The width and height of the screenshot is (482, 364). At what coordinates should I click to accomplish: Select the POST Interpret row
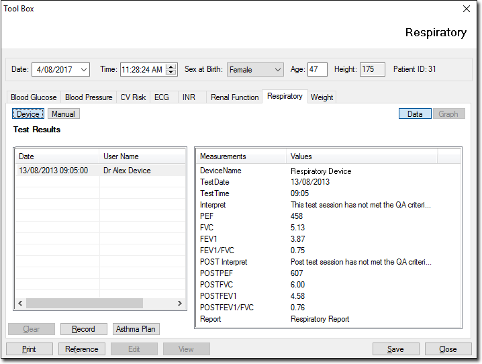[328, 262]
